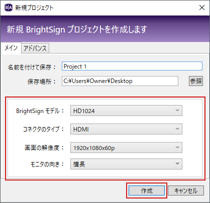Click the chevron arrow on 横長 combo box
The width and height of the screenshot is (210, 203).
(x=177, y=163)
